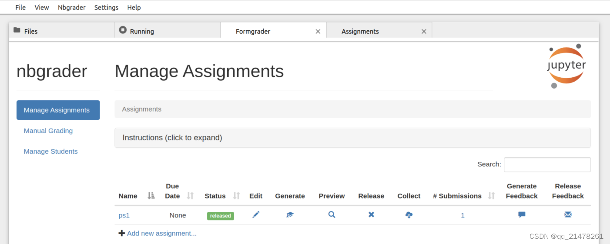Image resolution: width=610 pixels, height=244 pixels.
Task: Click the Preview magnifier icon for ps1
Action: coord(332,214)
